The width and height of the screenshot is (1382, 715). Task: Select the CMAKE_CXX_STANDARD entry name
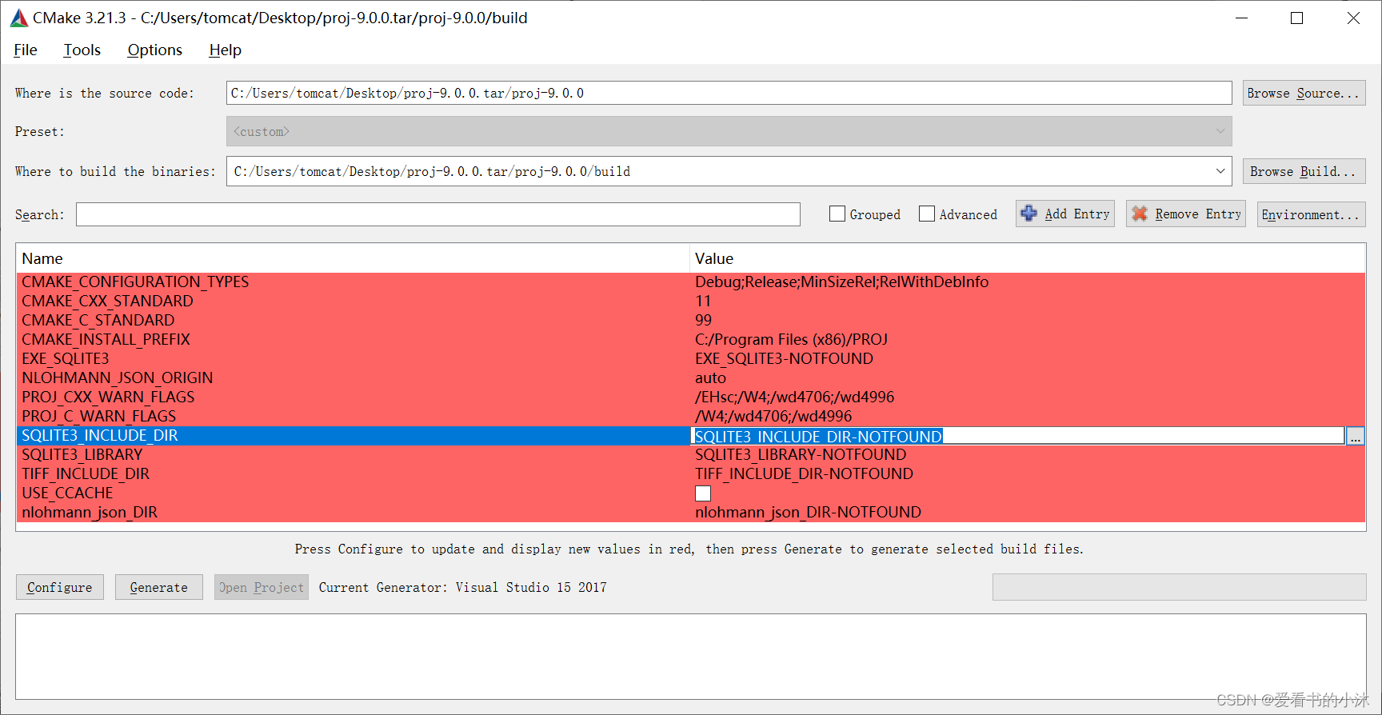107,301
